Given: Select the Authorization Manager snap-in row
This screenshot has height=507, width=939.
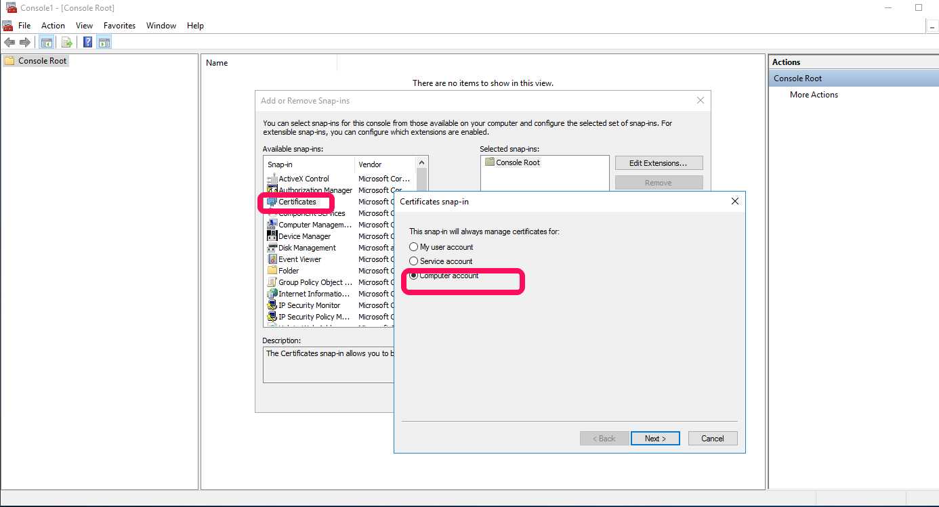Looking at the screenshot, I should tap(340, 190).
